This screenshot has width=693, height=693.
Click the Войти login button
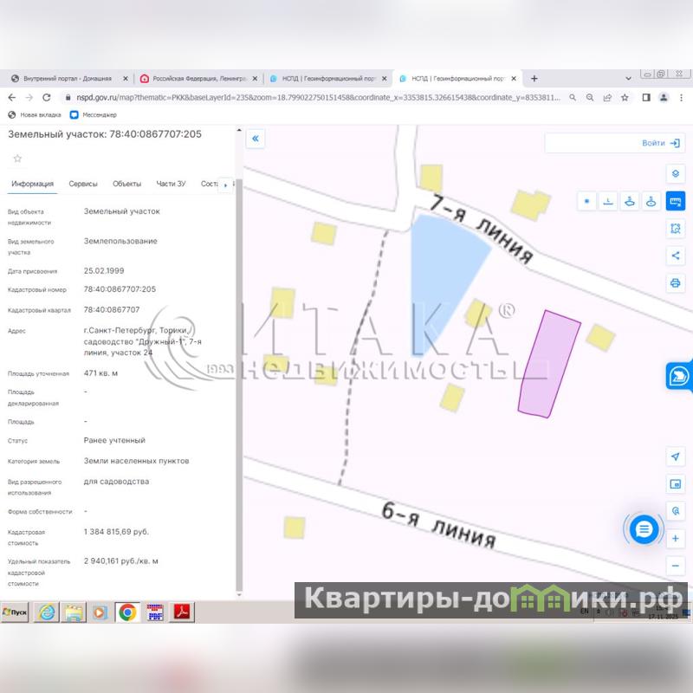(x=660, y=143)
